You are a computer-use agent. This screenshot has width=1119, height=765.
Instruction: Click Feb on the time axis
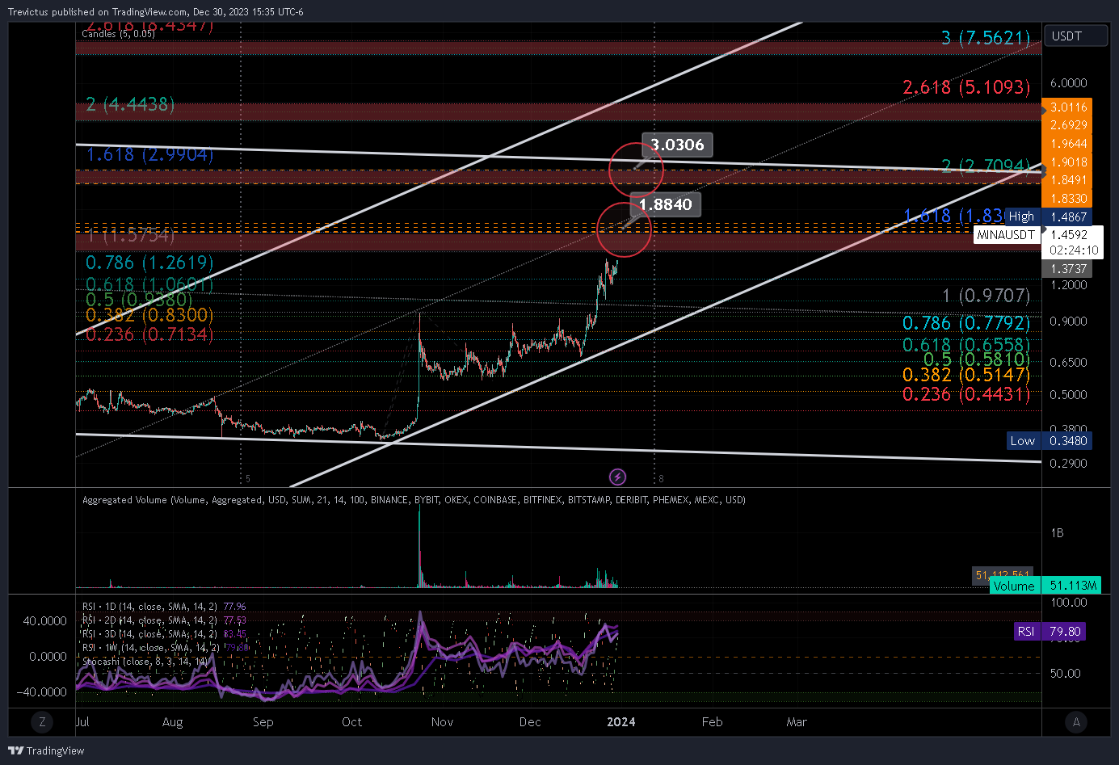712,722
